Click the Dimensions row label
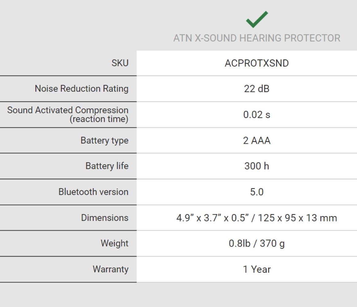The height and width of the screenshot is (307, 357). pos(105,218)
